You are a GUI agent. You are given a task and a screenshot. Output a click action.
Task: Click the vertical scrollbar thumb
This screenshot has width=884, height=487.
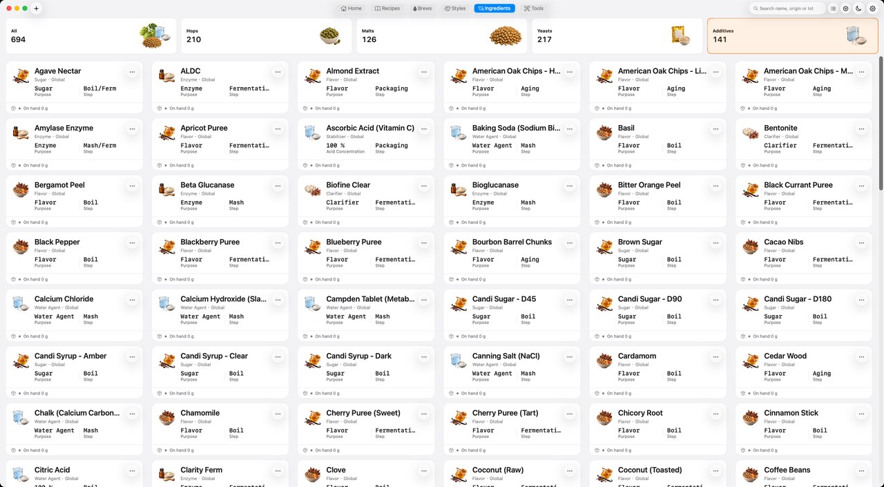click(881, 123)
